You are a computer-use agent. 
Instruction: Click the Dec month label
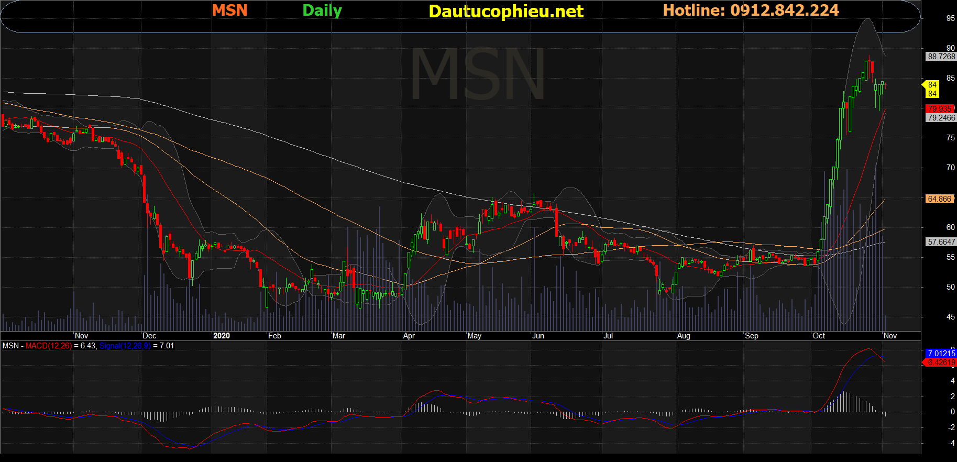149,336
